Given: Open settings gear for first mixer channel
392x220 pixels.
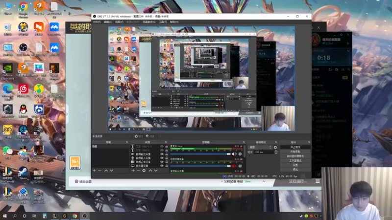Looking at the screenshot, I should tap(240, 154).
